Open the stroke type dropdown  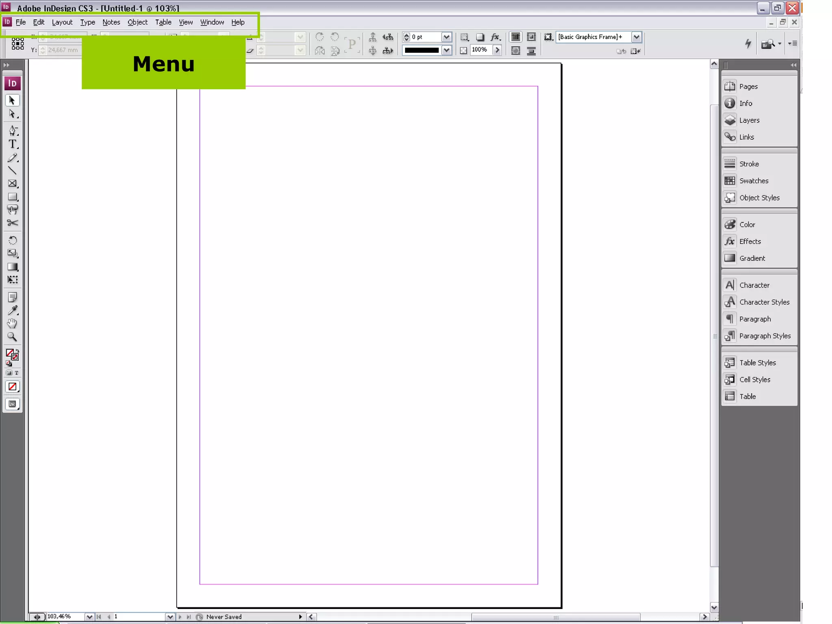[x=446, y=50]
